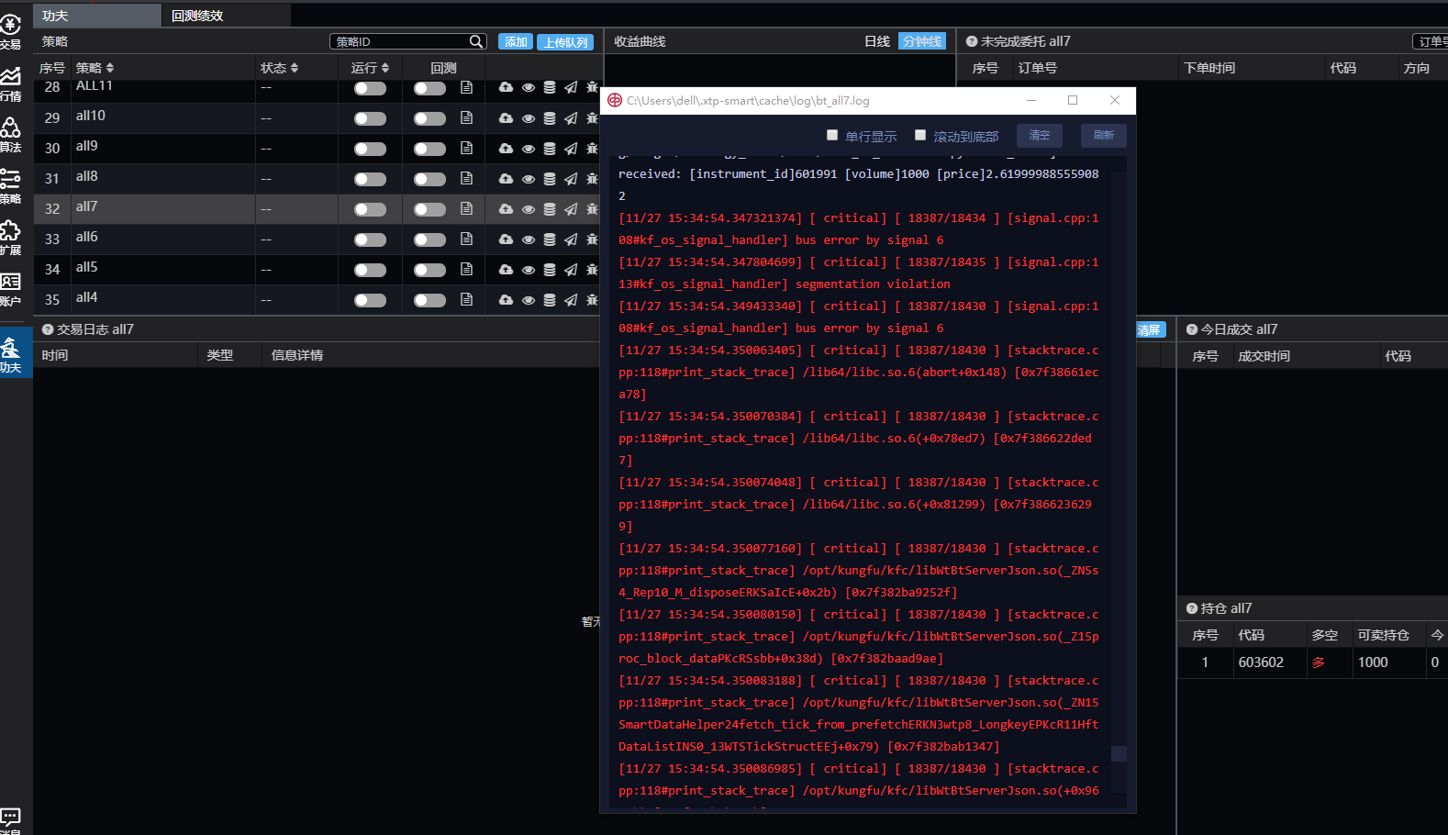Open the 账户 account section

[11, 288]
